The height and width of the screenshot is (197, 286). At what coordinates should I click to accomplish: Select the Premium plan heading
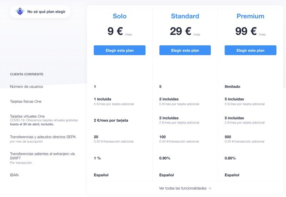tap(251, 16)
